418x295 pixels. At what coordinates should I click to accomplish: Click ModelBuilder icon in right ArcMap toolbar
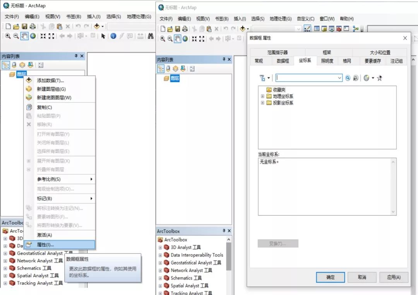(355, 29)
